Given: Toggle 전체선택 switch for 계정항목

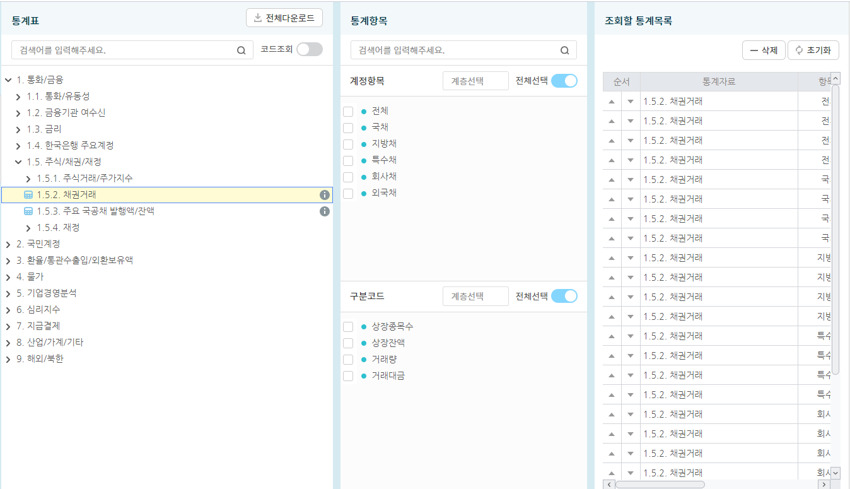Looking at the screenshot, I should tap(564, 81).
